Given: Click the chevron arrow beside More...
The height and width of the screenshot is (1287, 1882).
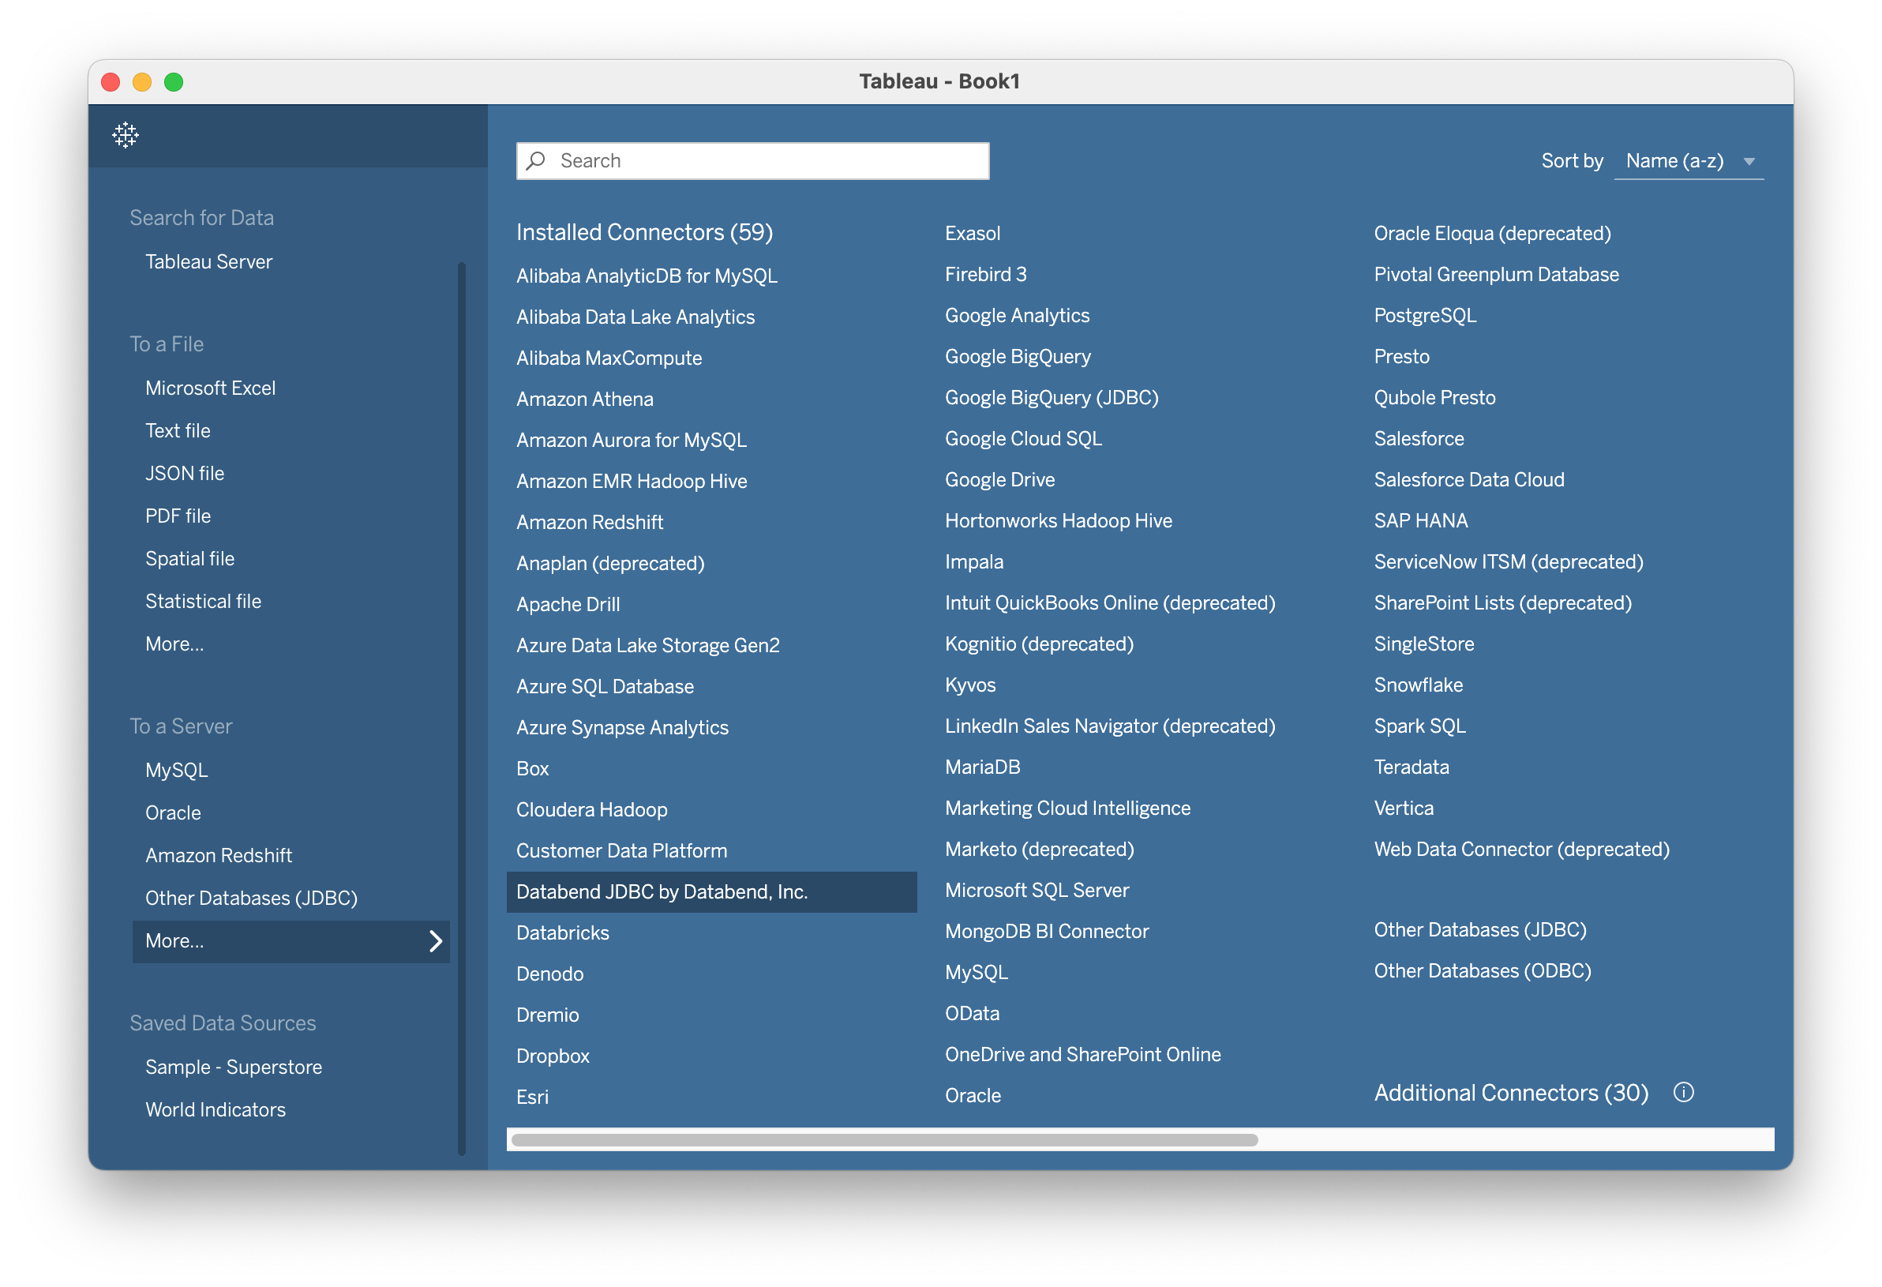Looking at the screenshot, I should click(x=436, y=941).
